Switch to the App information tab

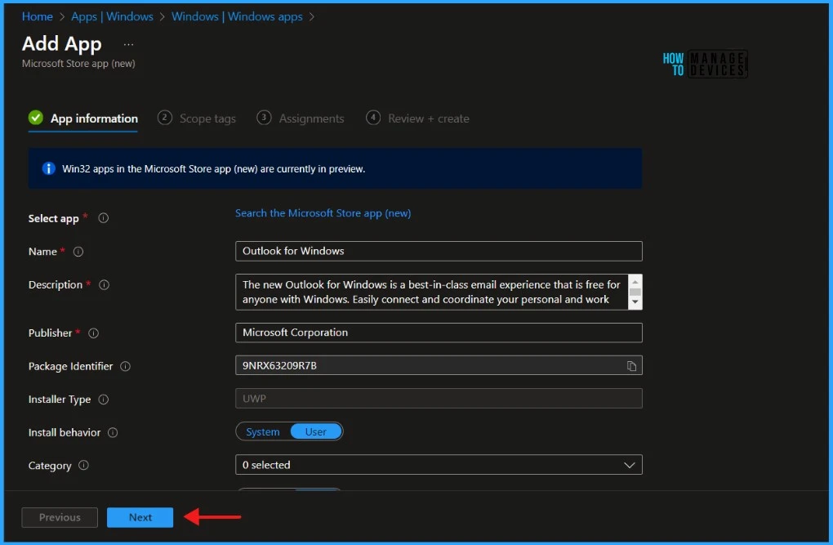pos(83,118)
